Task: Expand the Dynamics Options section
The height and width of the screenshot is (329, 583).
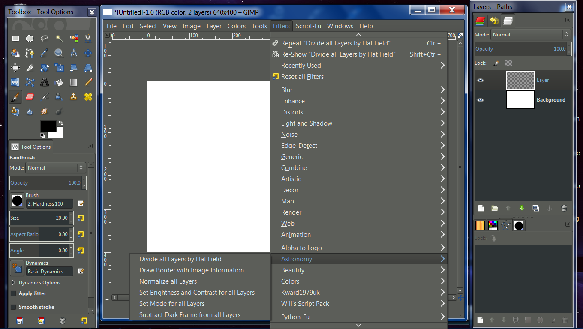Action: (13, 283)
